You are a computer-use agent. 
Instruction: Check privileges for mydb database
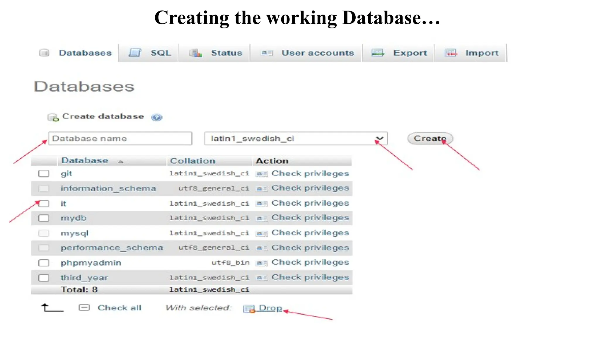point(310,218)
